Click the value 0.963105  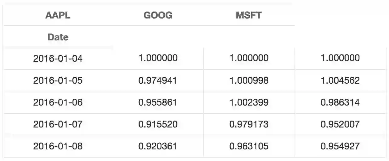tap(249, 146)
